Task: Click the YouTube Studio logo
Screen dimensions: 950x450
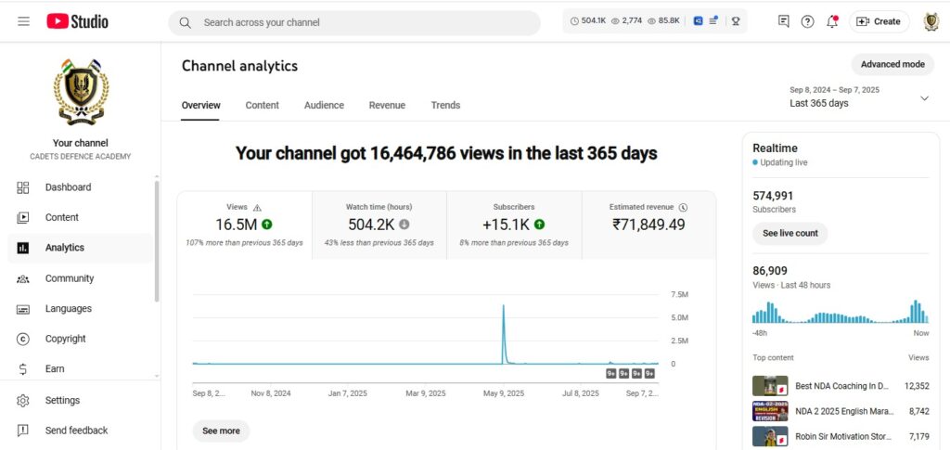Action: 77,21
